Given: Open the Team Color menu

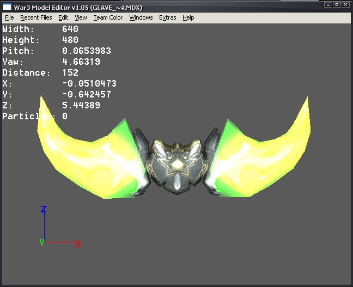Looking at the screenshot, I should coord(108,17).
